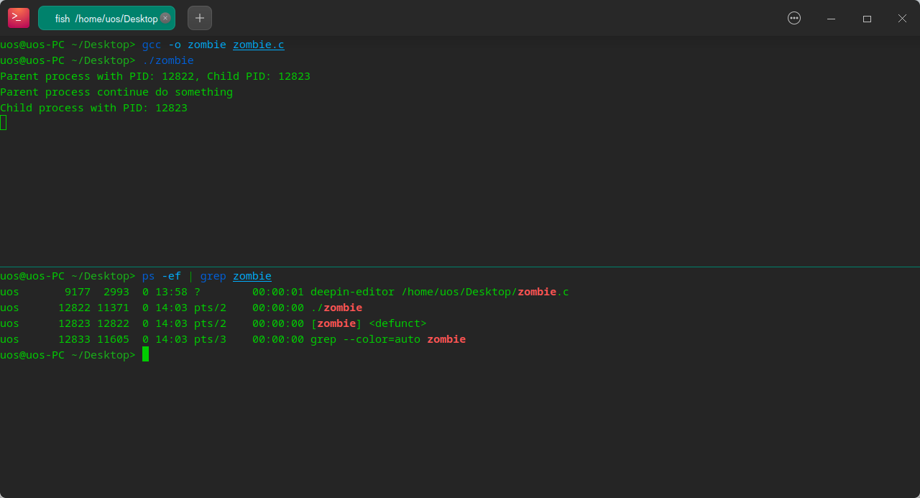Click the "Child process with PID" output line
The width and height of the screenshot is (920, 498).
93,108
